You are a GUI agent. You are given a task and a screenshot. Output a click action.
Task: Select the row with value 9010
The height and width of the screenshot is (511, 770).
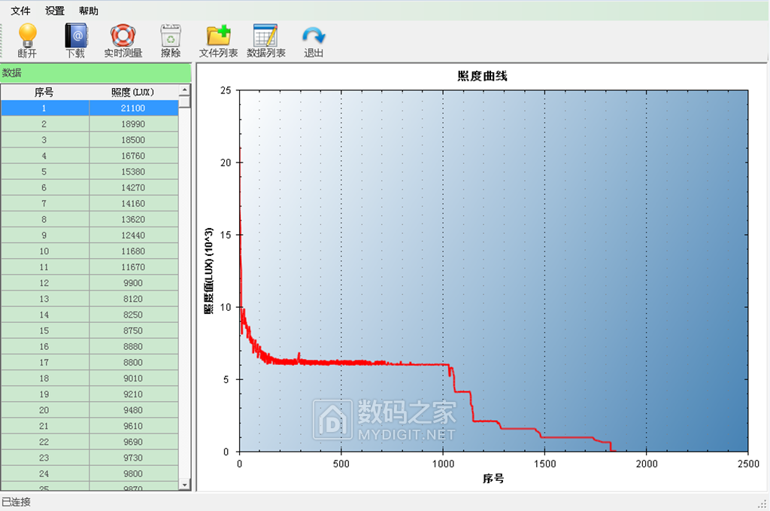point(89,379)
